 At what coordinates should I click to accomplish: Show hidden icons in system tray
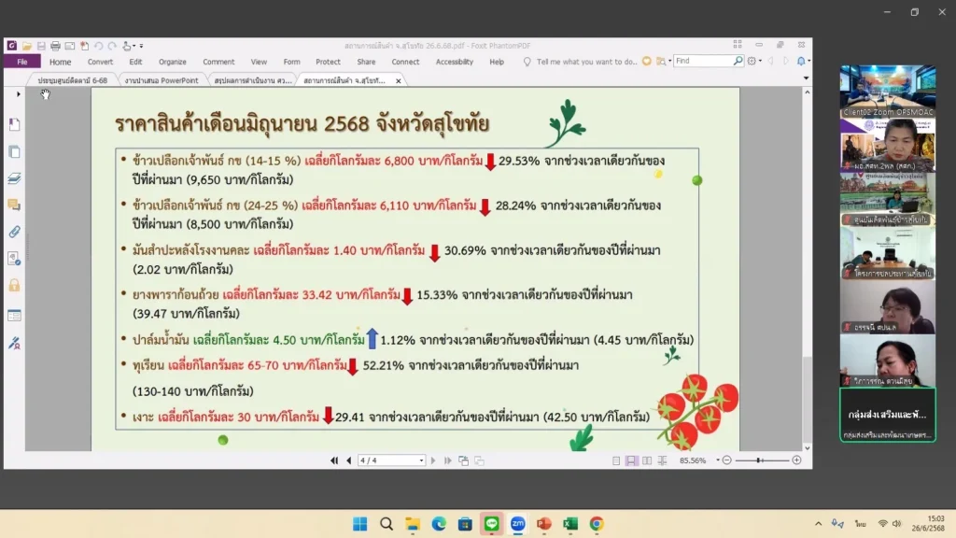pyautogui.click(x=818, y=524)
